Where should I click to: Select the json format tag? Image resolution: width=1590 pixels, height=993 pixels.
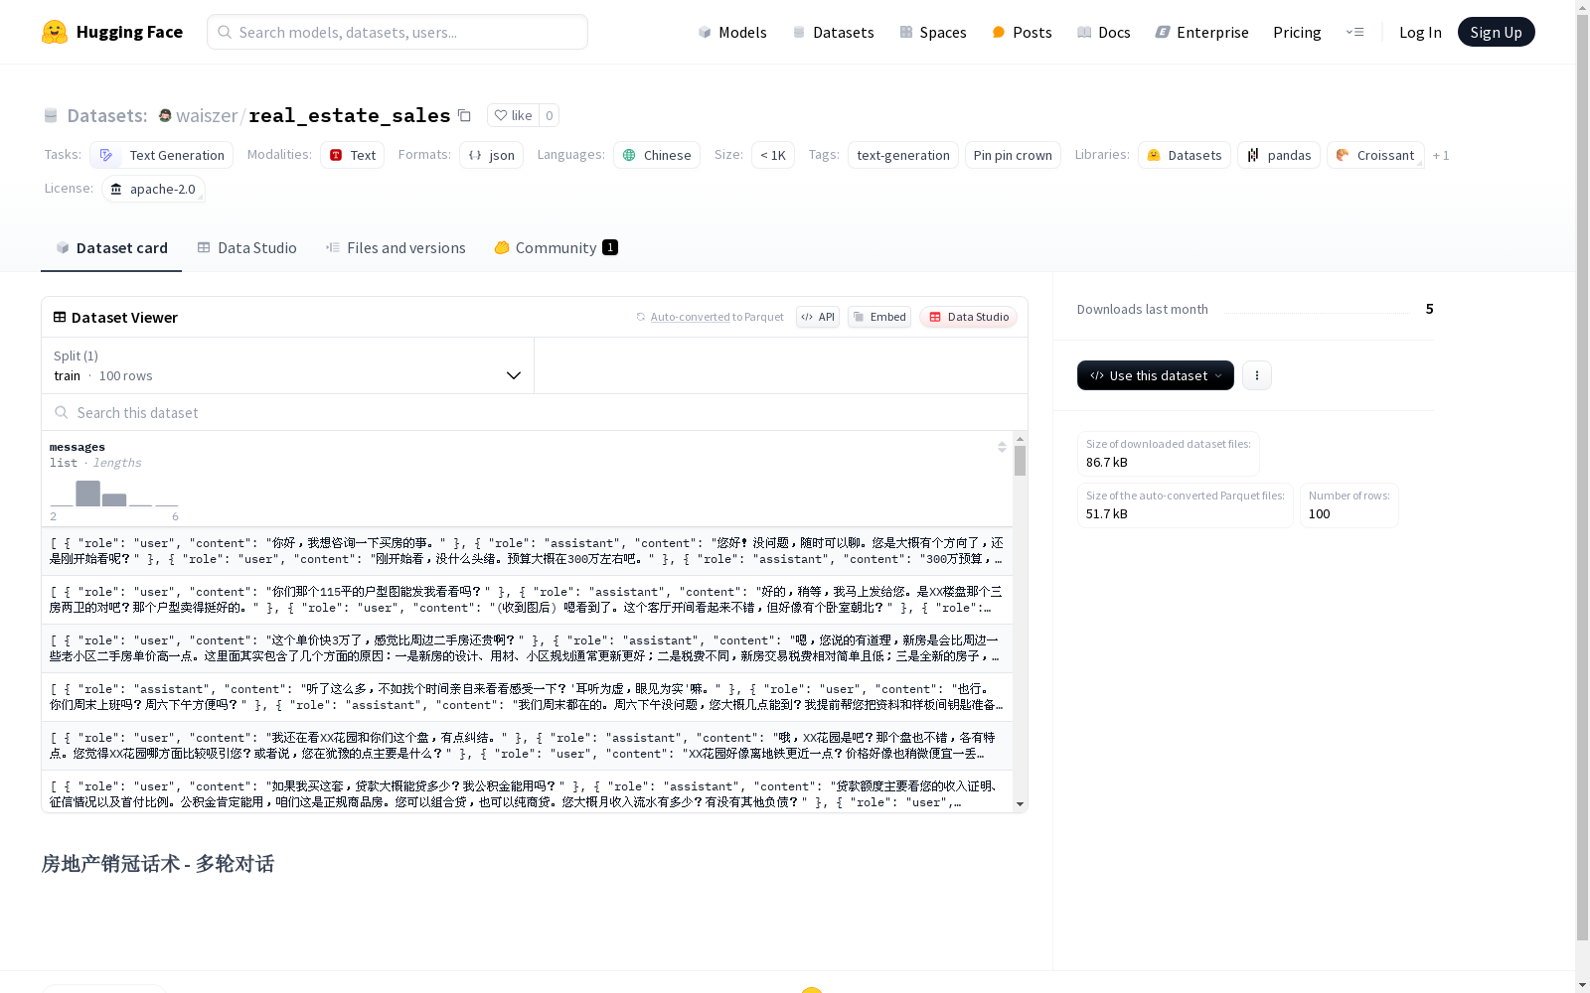coord(491,155)
